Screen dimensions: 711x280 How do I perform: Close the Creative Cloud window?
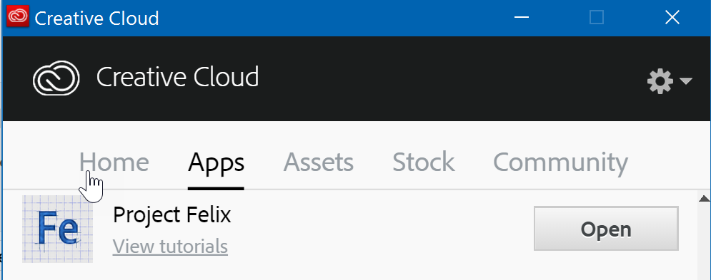coord(672,18)
